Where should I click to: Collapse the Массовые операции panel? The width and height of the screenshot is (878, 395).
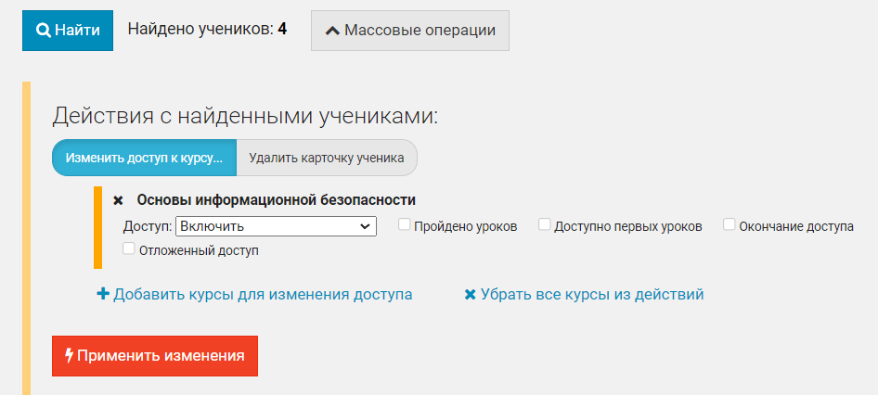pos(409,31)
